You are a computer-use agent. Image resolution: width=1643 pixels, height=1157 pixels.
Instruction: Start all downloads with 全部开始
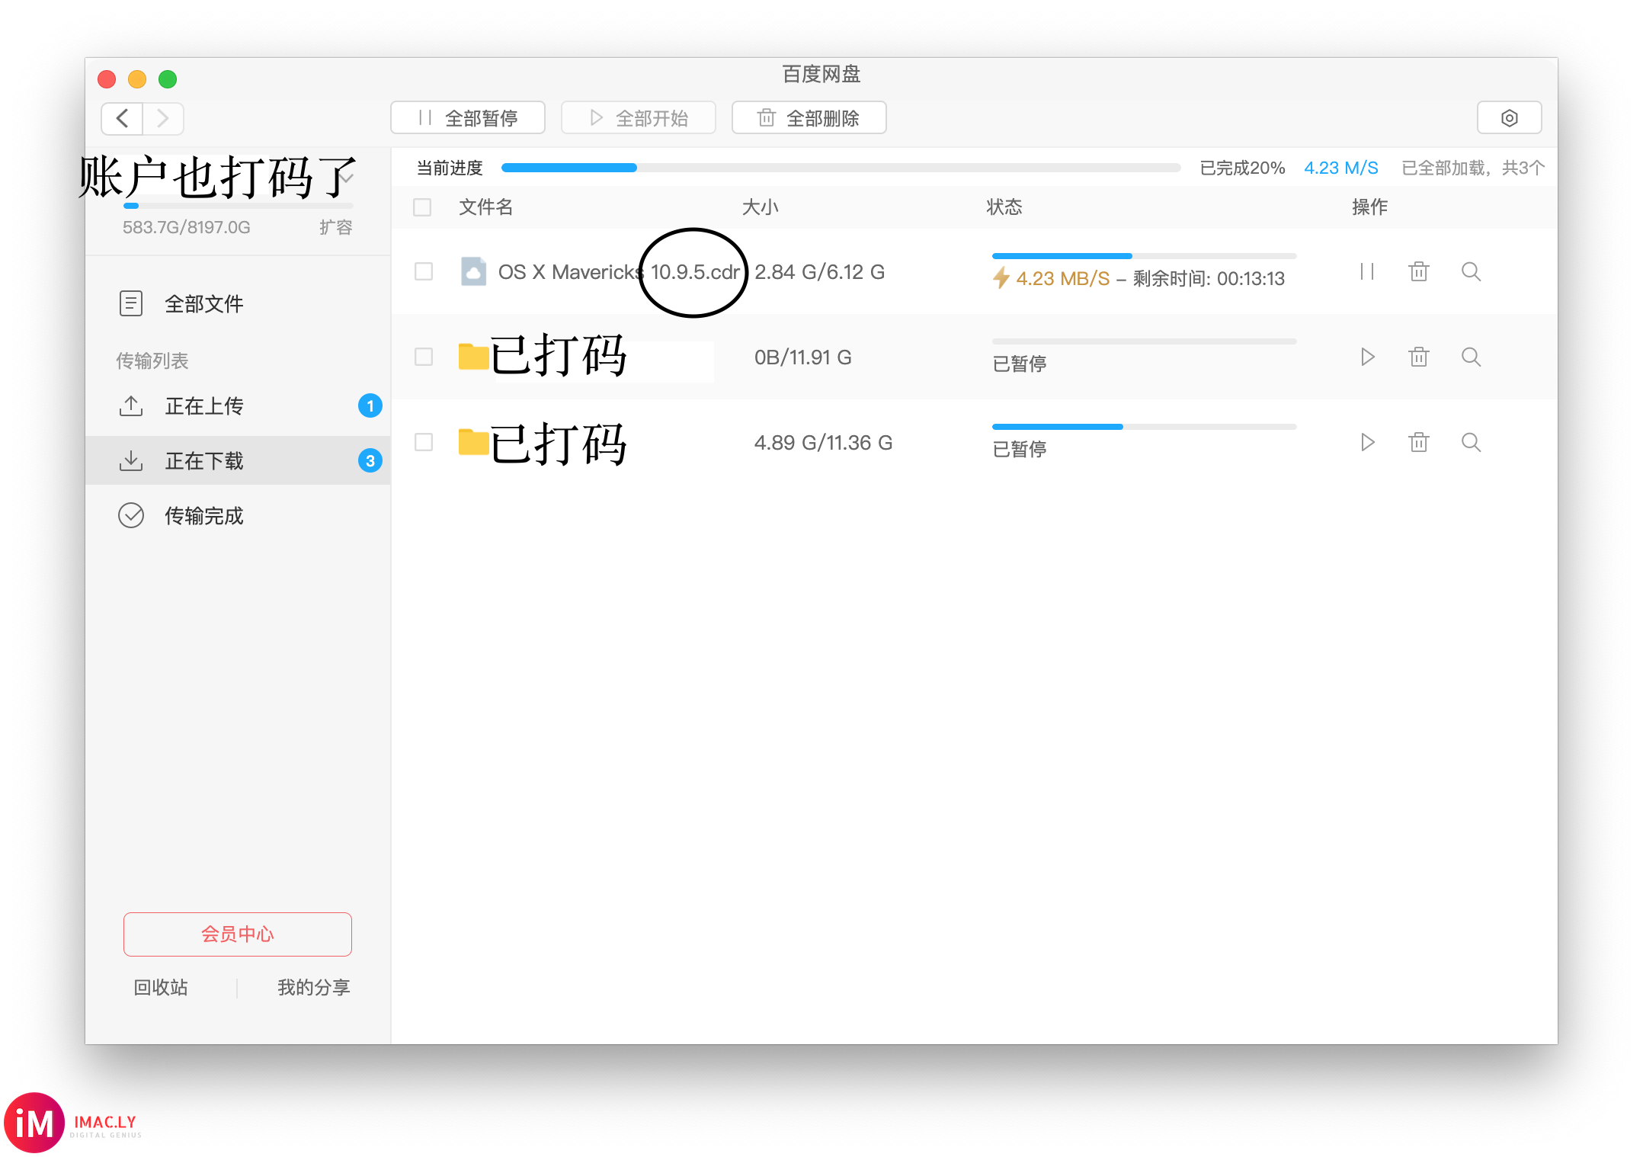(639, 118)
